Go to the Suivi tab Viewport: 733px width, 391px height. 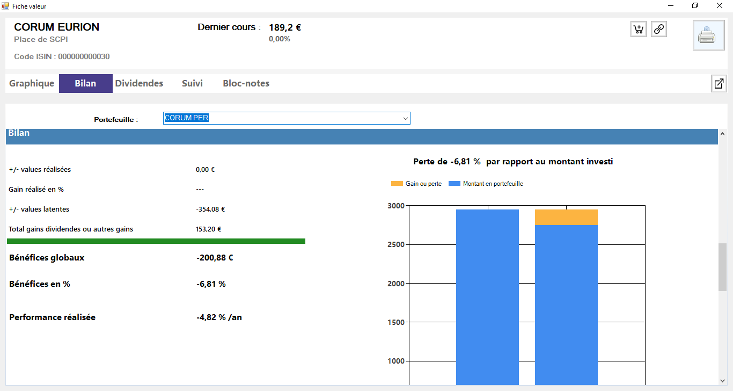(x=192, y=84)
